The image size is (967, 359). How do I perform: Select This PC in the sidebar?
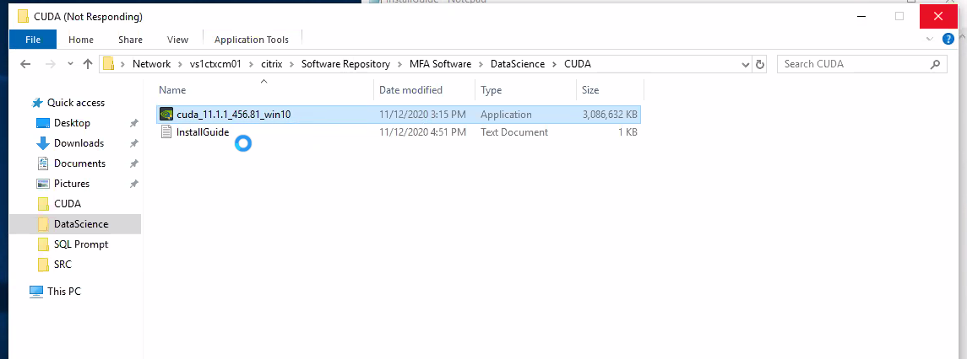64,292
